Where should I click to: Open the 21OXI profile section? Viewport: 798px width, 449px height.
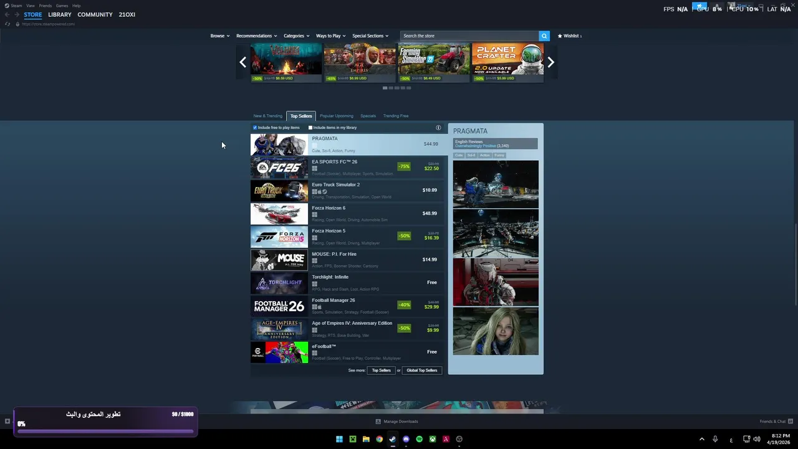[127, 14]
